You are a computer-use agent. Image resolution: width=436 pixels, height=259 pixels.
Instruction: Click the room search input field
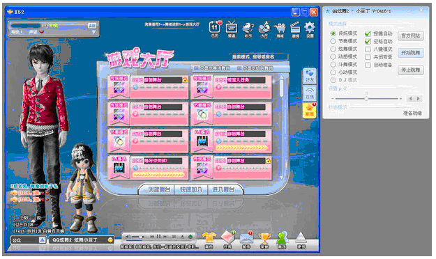[259, 57]
